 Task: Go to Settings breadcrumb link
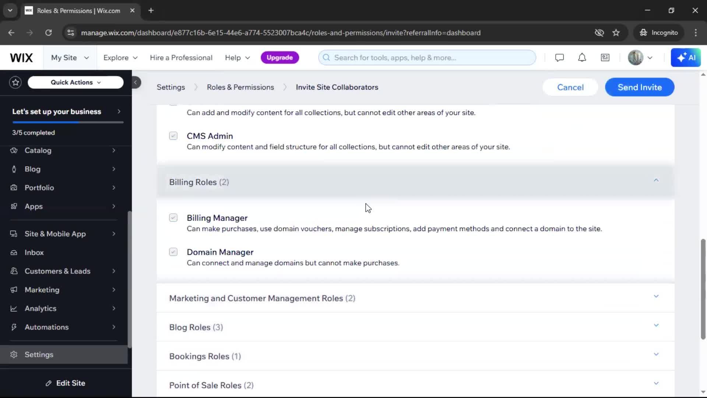pos(171,87)
